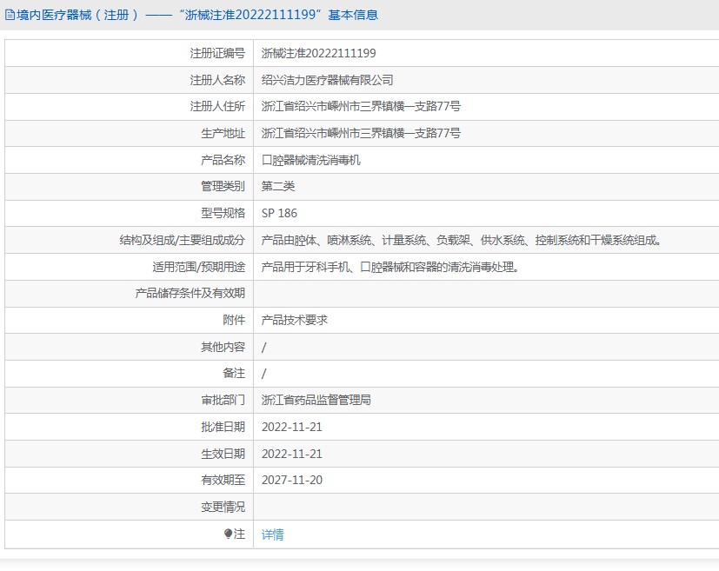This screenshot has height=571, width=719.
Task: Click the 产品名称 label
Action: (223, 160)
